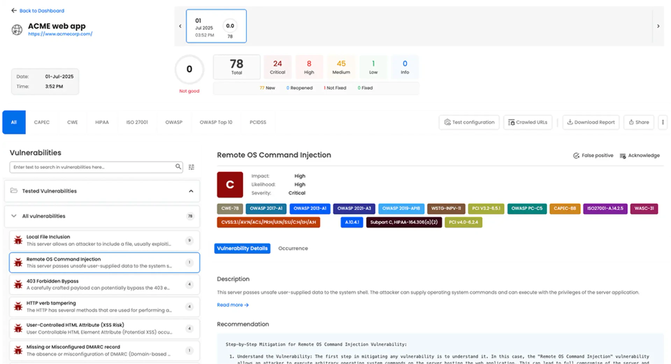Collapse the All vulnerabilities list
This screenshot has width=671, height=364.
[14, 216]
